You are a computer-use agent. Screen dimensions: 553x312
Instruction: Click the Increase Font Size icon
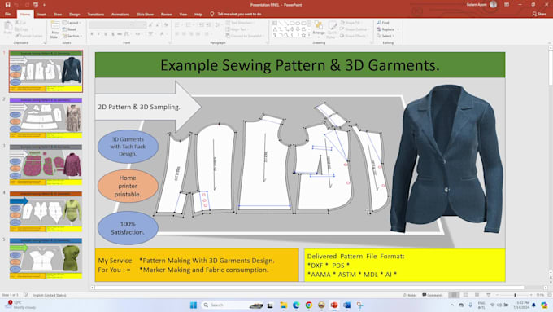(150, 24)
